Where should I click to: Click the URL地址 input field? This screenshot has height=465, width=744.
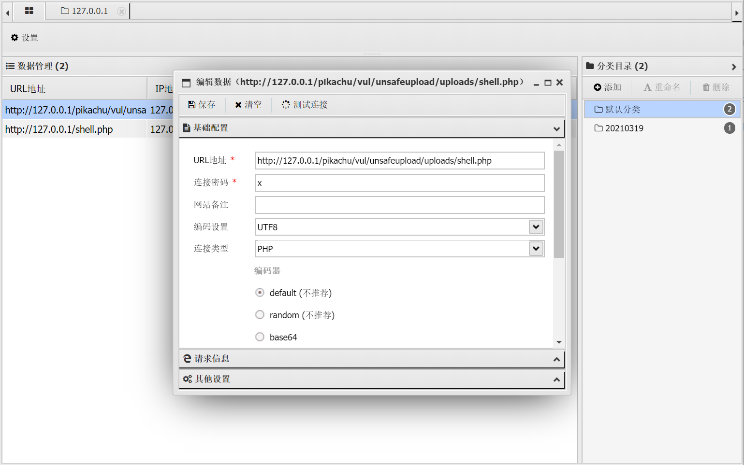point(399,161)
